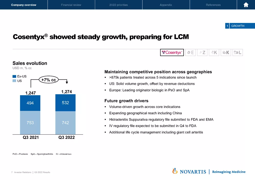Open the L product icon
This screenshot has height=180, width=255.
click(238, 52)
